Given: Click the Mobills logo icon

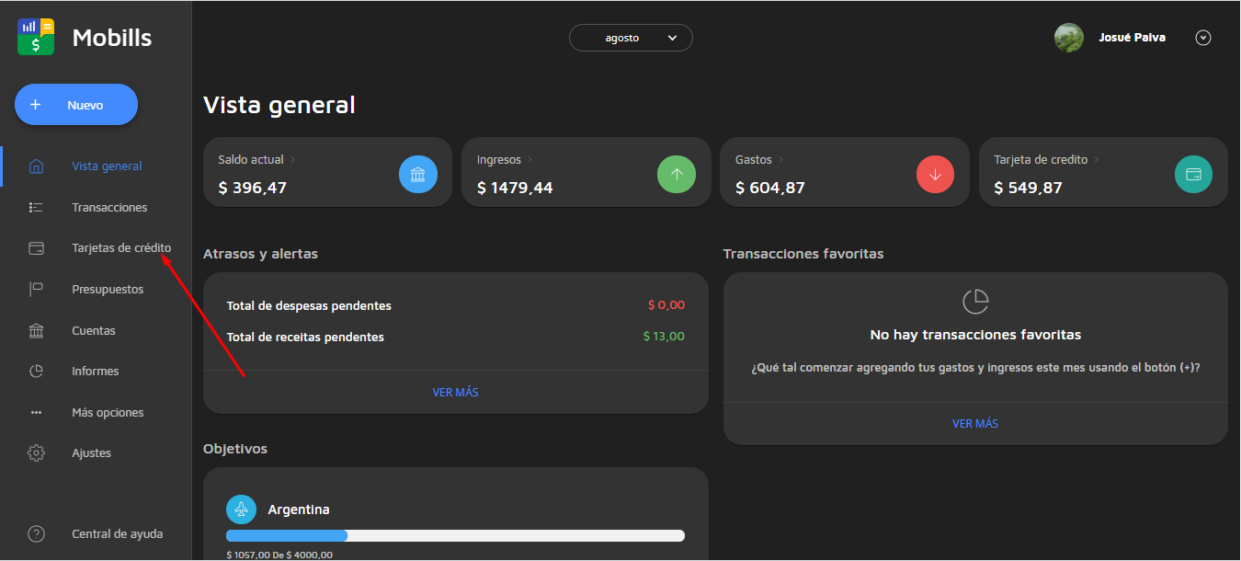Looking at the screenshot, I should pyautogui.click(x=36, y=37).
